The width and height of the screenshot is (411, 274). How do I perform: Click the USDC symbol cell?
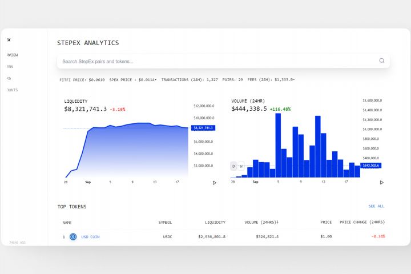click(167, 237)
